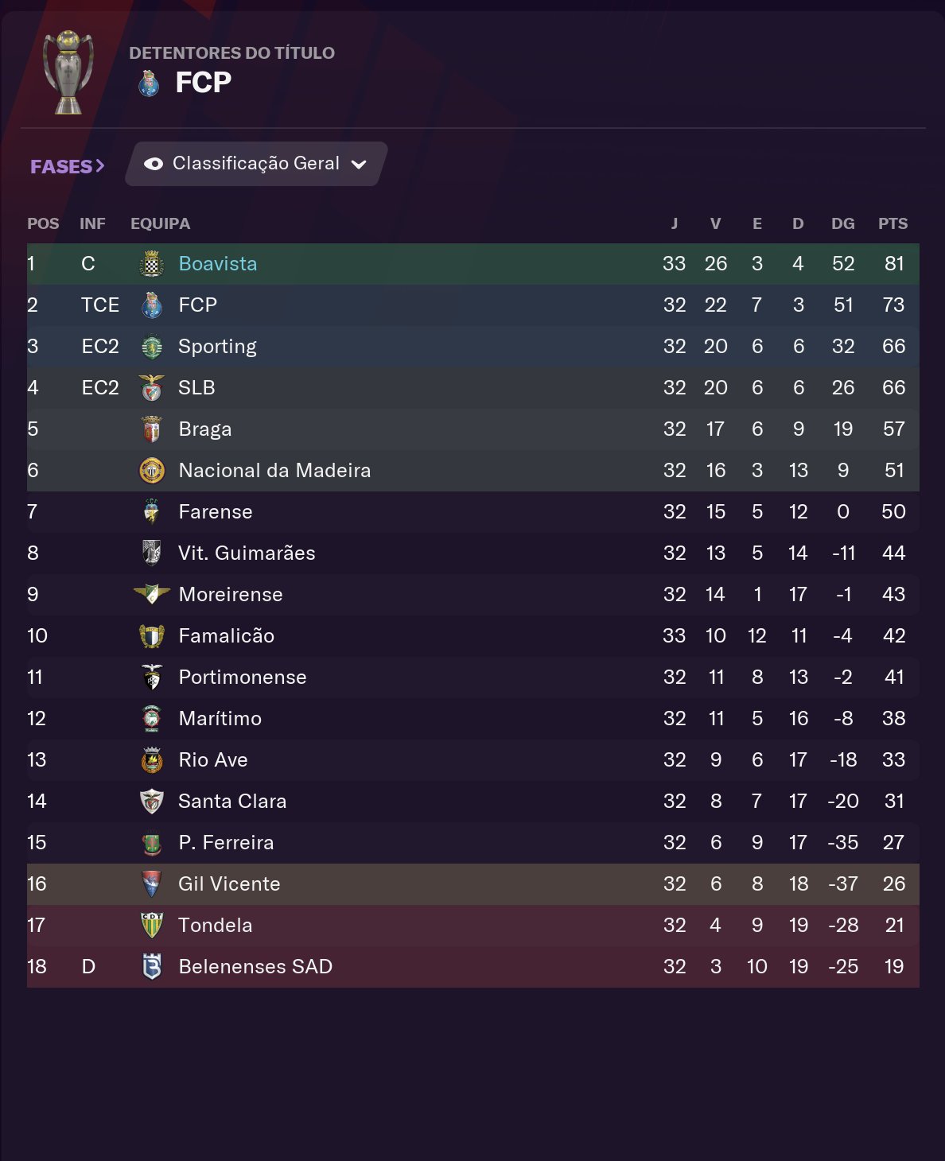This screenshot has width=945, height=1161.
Task: Click the Boavista club crest
Action: click(151, 264)
